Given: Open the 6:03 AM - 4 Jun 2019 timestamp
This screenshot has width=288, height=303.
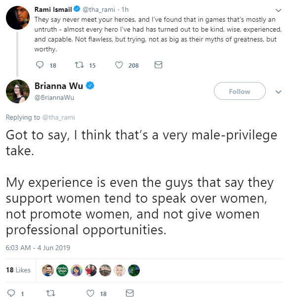Looking at the screenshot, I should [38, 248].
